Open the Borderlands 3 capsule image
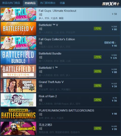 pos(18,128)
